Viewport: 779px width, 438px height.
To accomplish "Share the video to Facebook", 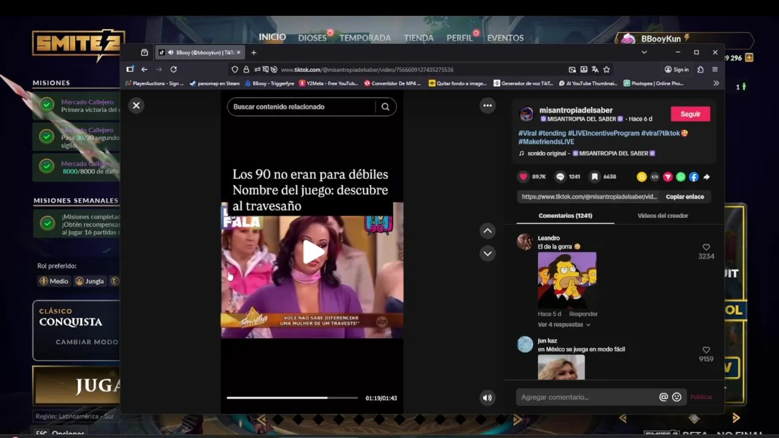I will click(694, 177).
